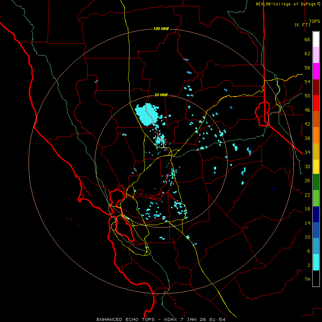Click the teal blue 14 K FT swatch
Screen dimensions: 322x322
(x=316, y=246)
